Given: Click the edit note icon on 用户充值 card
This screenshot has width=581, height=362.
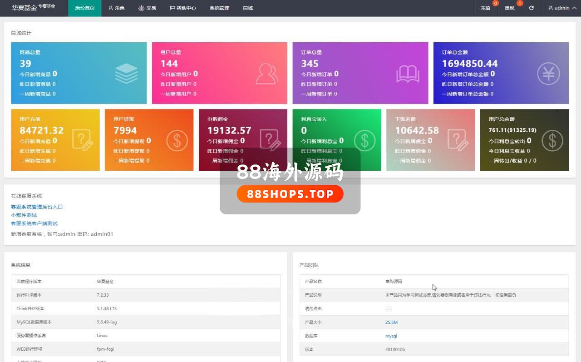Looking at the screenshot, I should click(x=83, y=140).
